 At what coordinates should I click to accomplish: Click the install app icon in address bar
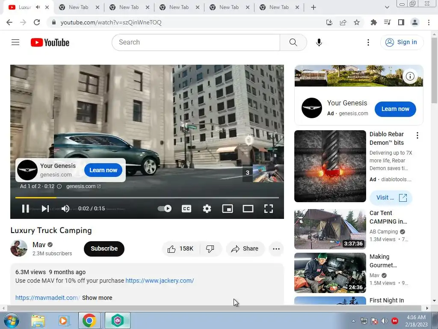pos(329,22)
